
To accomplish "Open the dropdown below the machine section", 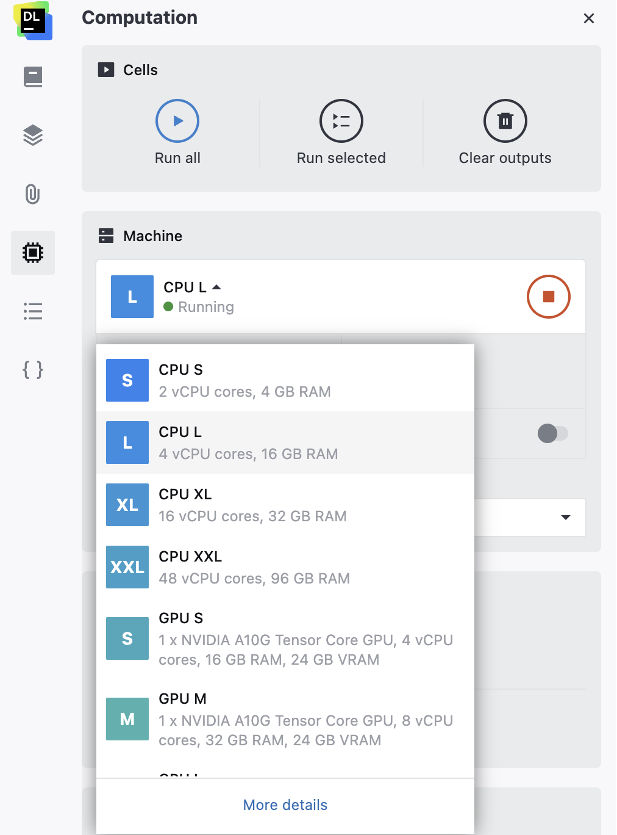I will pyautogui.click(x=565, y=518).
